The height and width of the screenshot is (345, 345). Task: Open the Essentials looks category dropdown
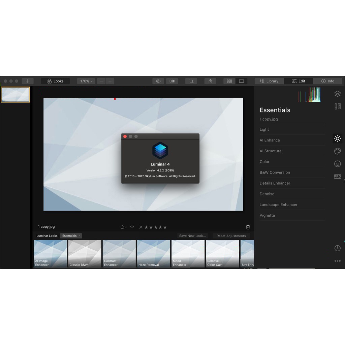71,236
